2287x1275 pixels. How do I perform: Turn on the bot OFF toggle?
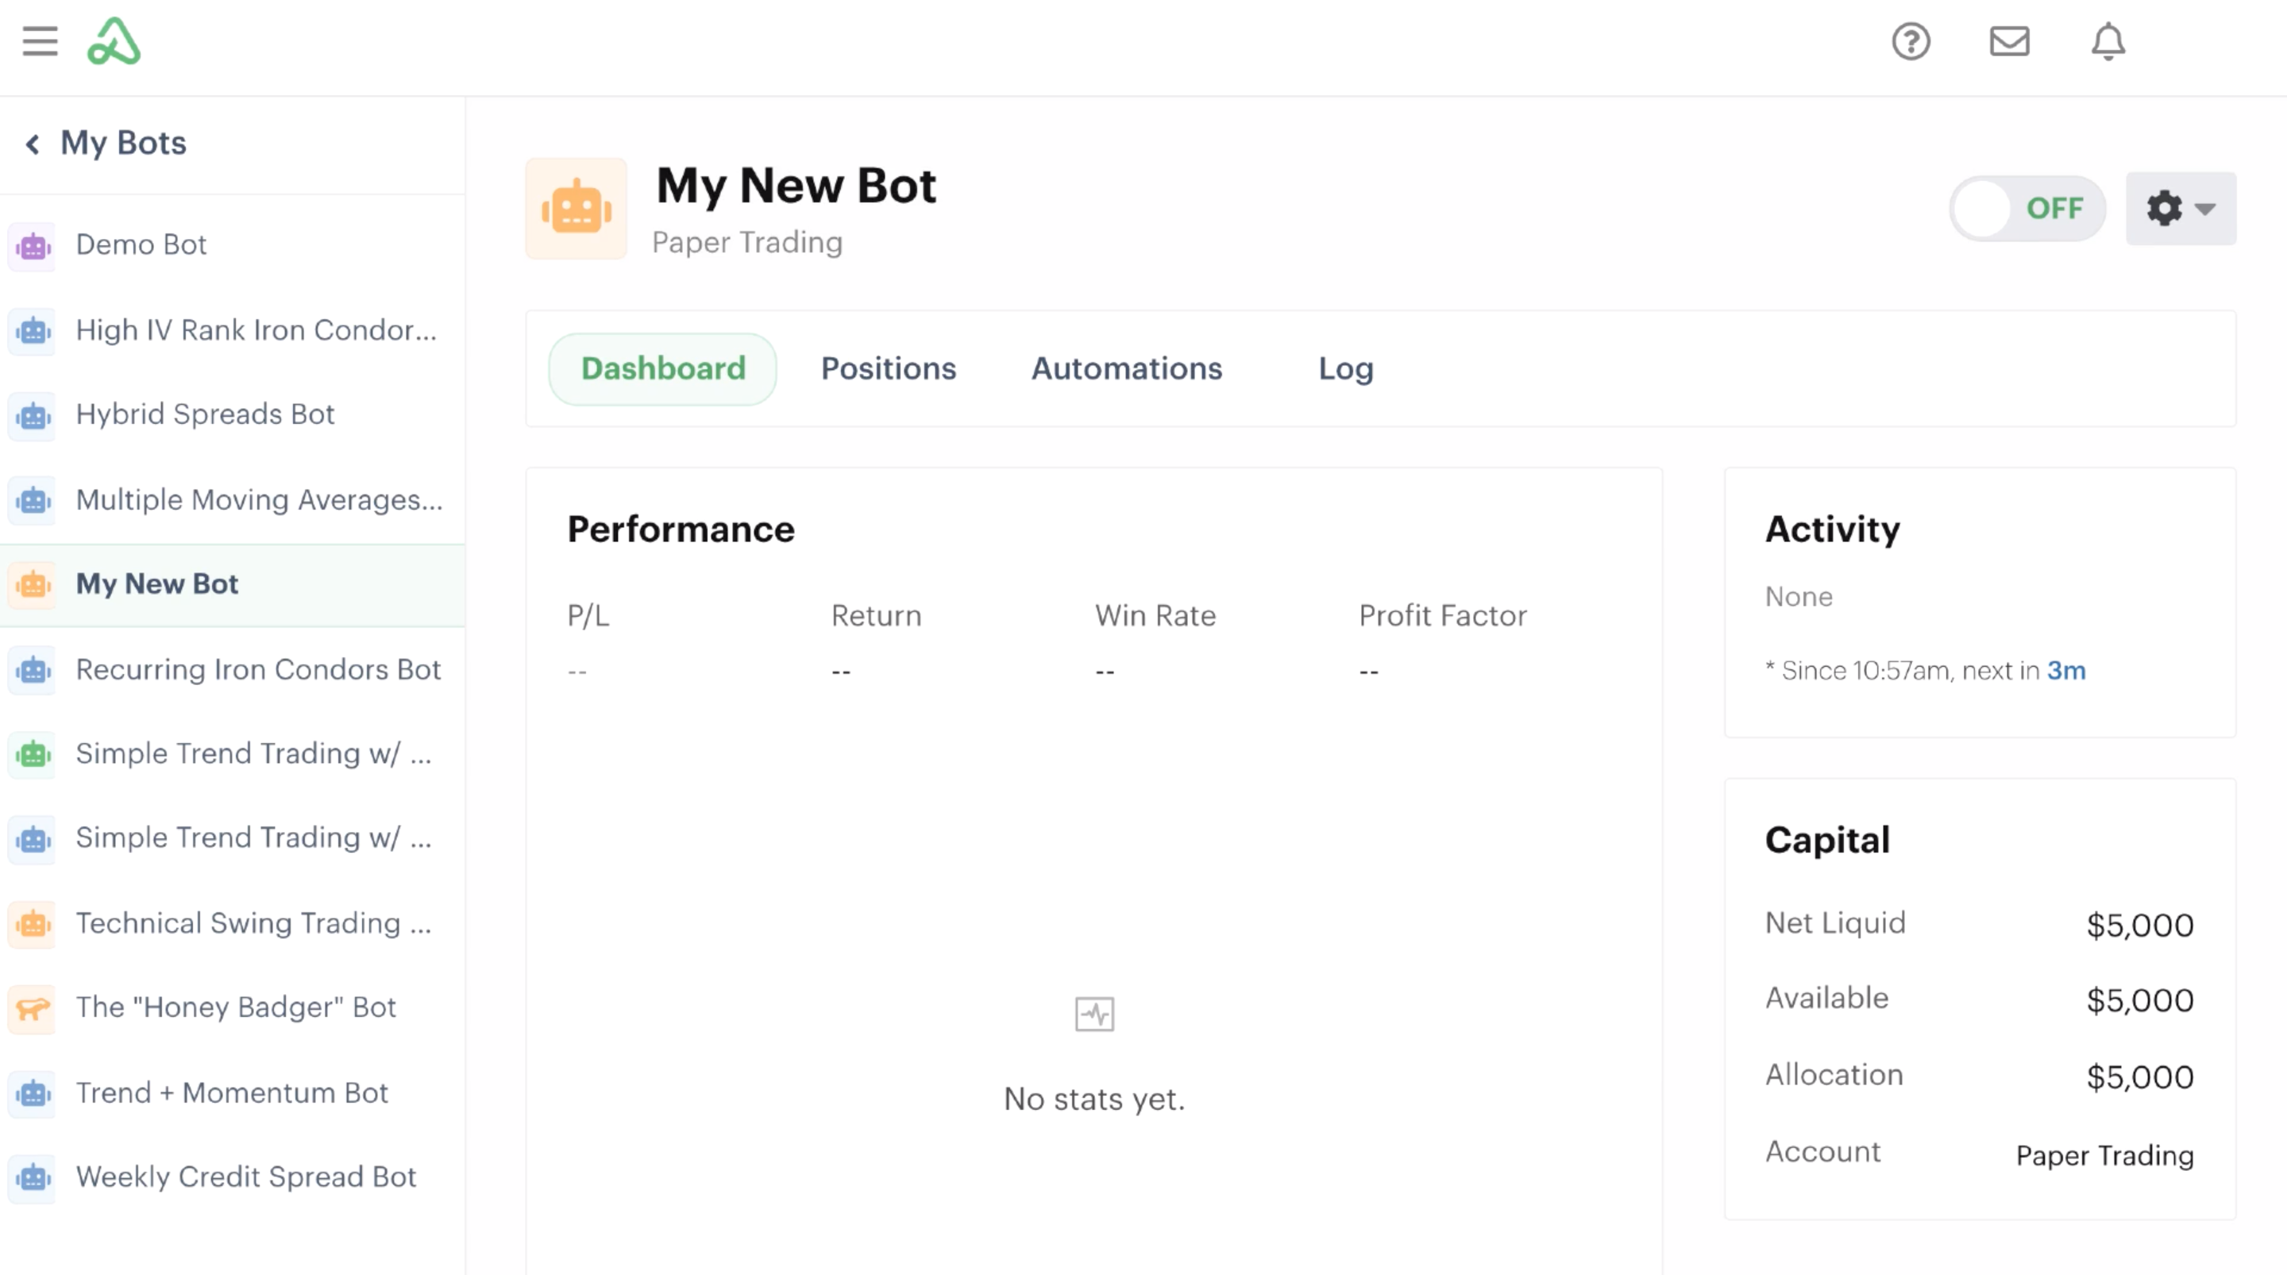[x=2028, y=208]
